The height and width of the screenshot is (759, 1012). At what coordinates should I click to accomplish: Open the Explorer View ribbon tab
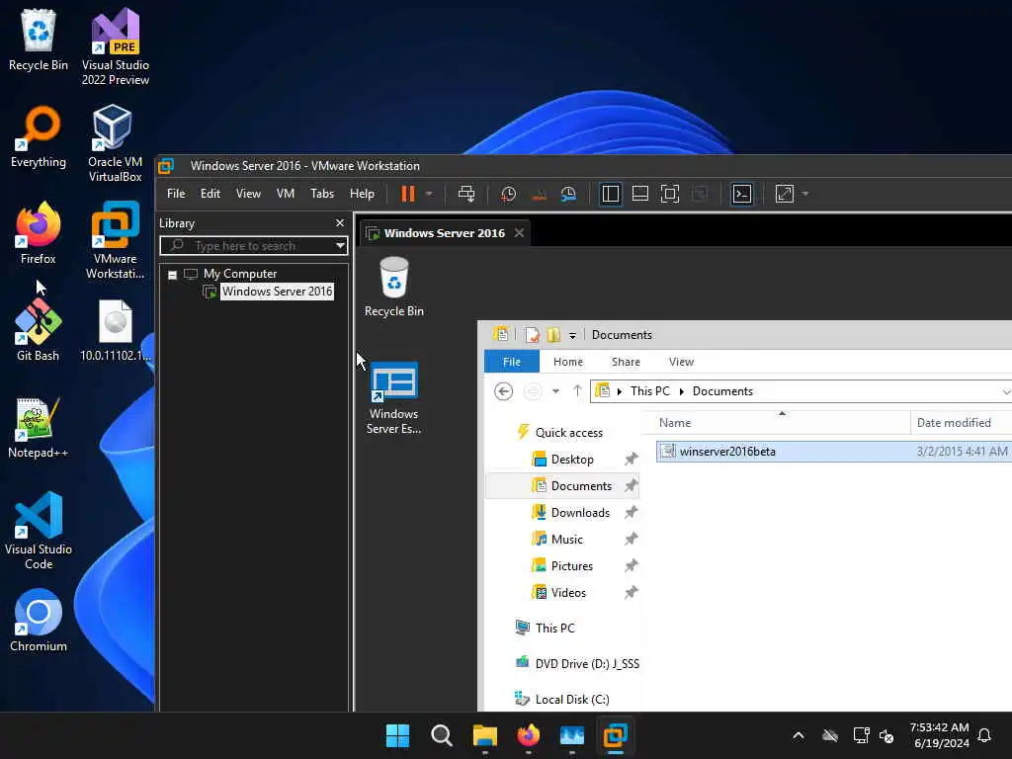coord(681,362)
